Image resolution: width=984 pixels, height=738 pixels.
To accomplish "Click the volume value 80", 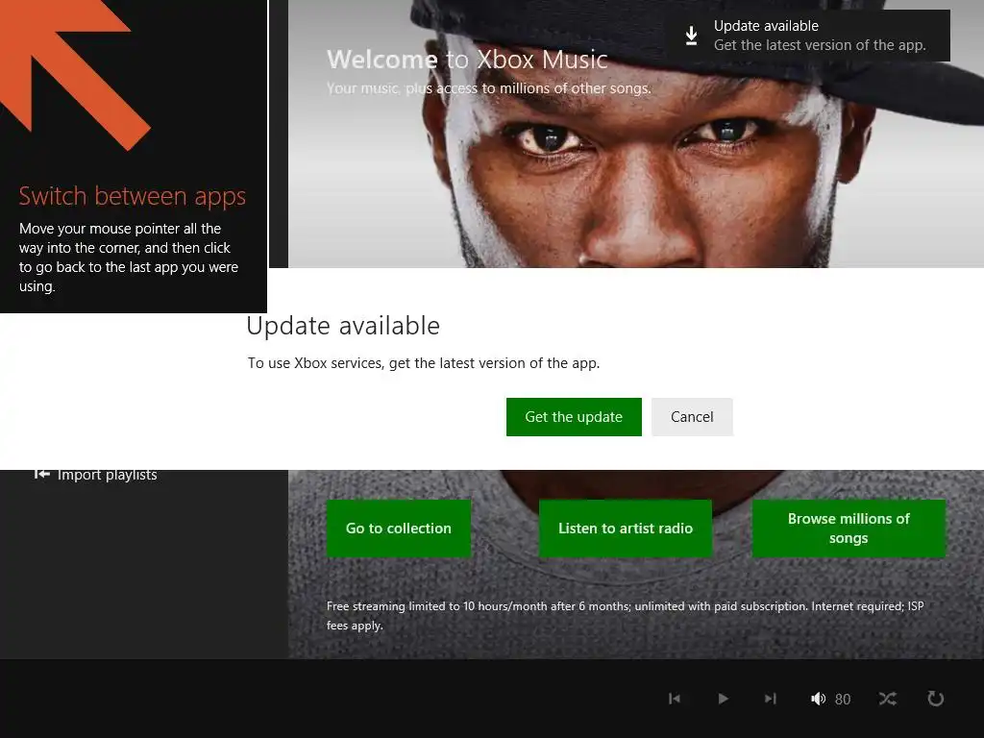I will click(x=843, y=700).
